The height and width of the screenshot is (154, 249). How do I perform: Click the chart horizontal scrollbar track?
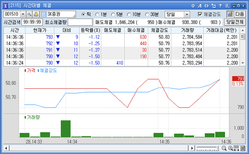point(99,148)
